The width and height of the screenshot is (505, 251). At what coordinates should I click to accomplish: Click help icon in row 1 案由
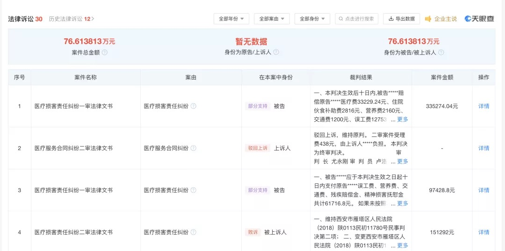click(194, 106)
